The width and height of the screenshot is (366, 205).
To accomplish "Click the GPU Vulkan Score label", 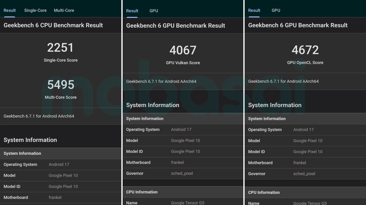I will (x=183, y=63).
